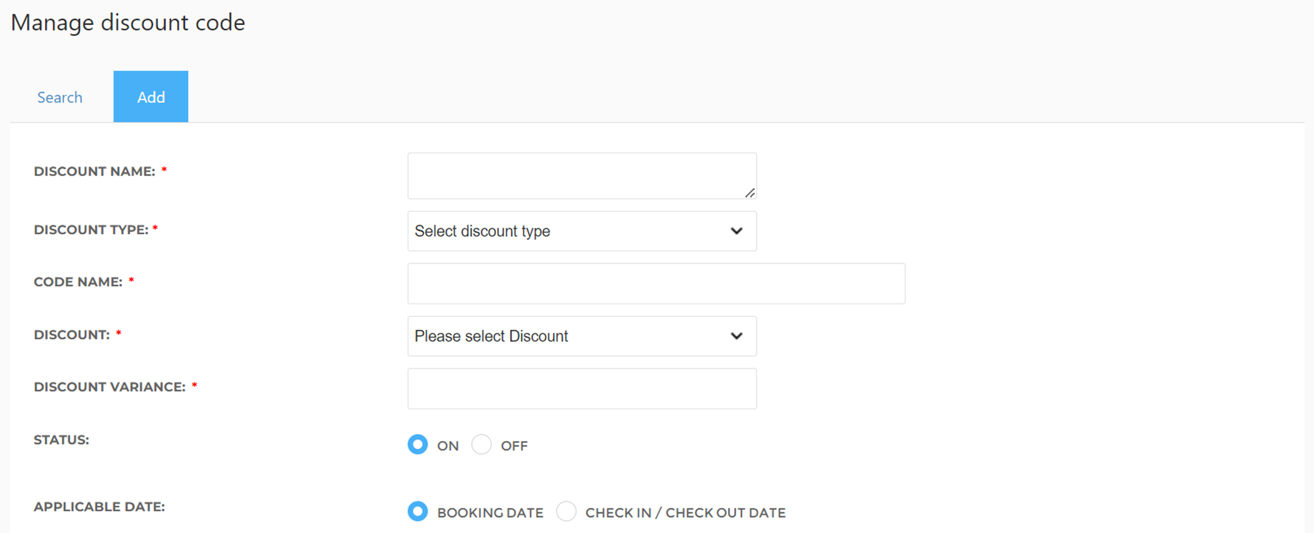Click the OFF status label

pyautogui.click(x=514, y=446)
